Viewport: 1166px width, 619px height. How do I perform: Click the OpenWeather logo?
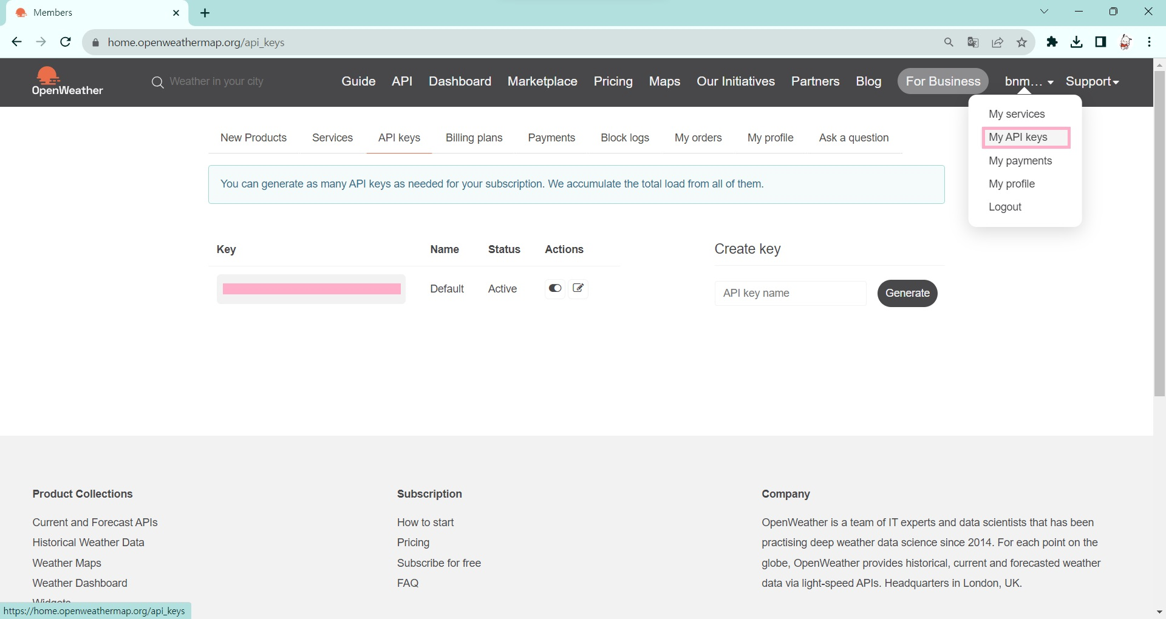[x=67, y=81]
